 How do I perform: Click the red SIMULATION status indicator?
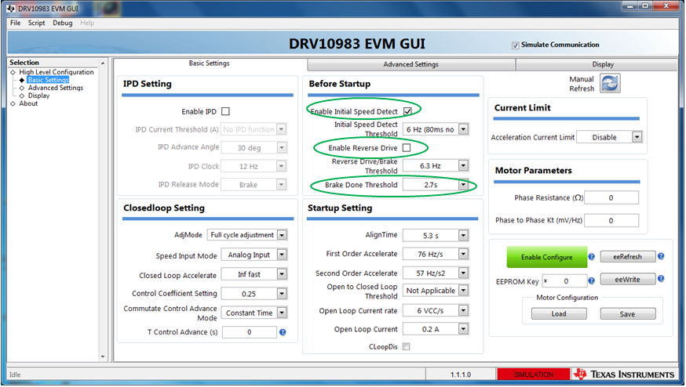click(x=533, y=374)
